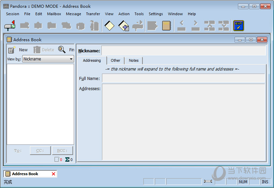Switch to the Notes tab
This screenshot has height=188, width=274.
tap(134, 60)
